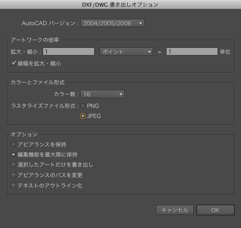241x228 pixels.
Task: Open the カラー数 16 dropdown
Action: tap(103, 94)
